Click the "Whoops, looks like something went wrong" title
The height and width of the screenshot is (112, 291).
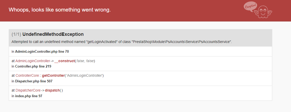tap(60, 10)
